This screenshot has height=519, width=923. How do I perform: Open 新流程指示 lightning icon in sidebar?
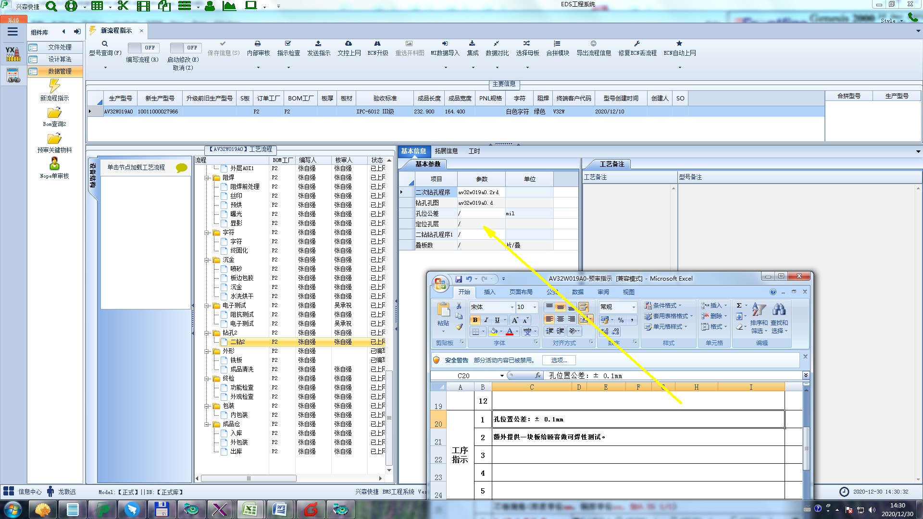(54, 86)
